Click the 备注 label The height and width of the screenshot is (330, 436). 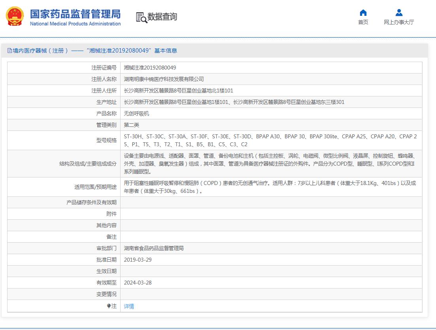111,237
